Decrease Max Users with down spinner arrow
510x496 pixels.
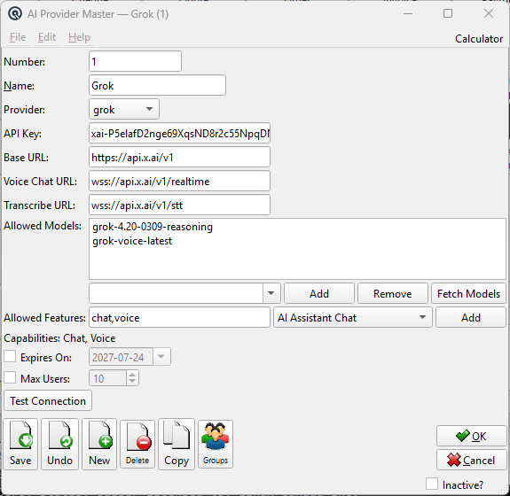[x=132, y=382]
